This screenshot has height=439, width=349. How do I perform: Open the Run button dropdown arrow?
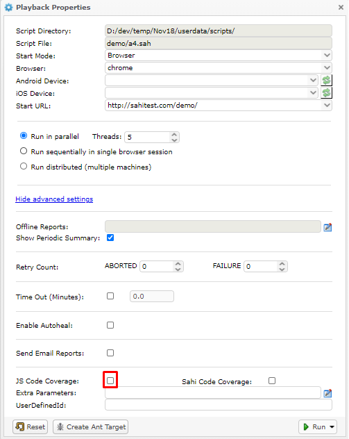[332, 427]
